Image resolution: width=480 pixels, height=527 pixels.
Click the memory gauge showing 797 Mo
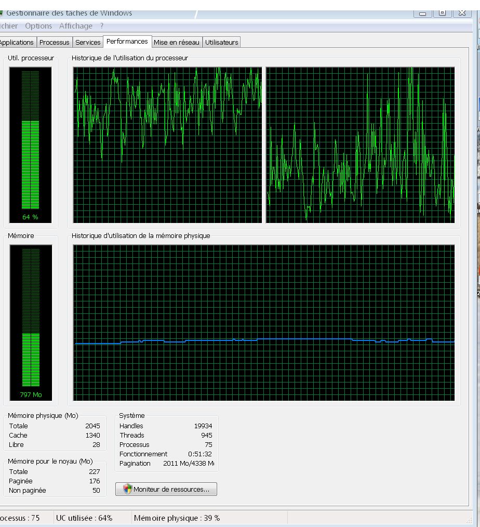(31, 323)
